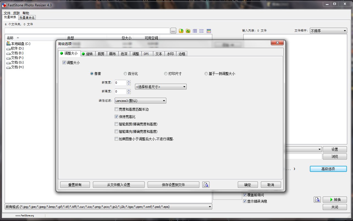Click the 转换 button in main window
The image size is (353, 221).
click(x=335, y=200)
